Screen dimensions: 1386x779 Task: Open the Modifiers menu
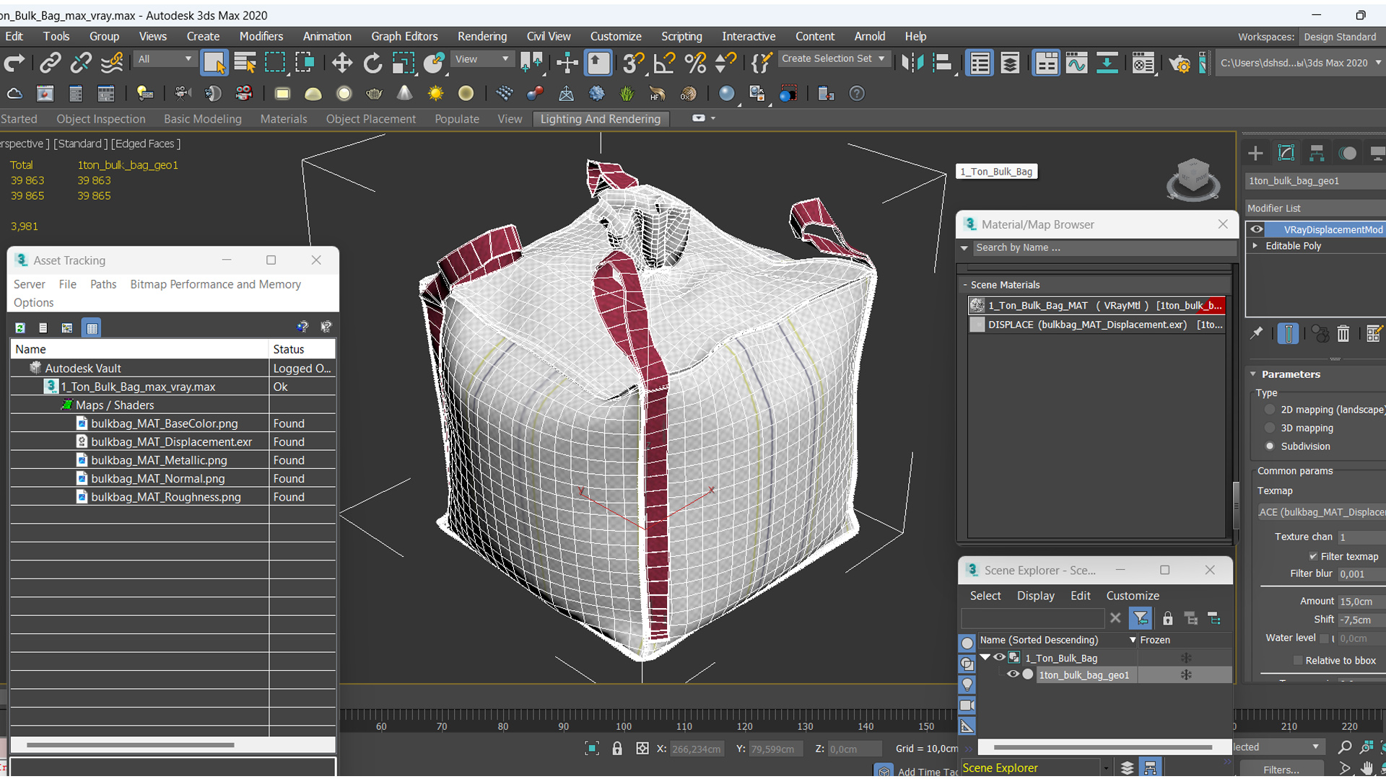point(261,36)
